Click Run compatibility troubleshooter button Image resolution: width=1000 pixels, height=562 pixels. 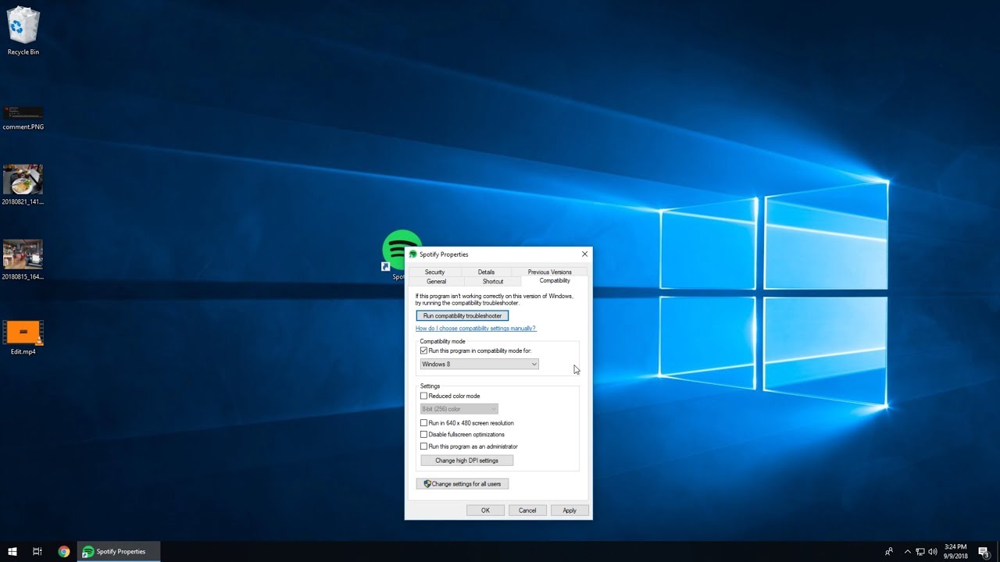tap(462, 315)
